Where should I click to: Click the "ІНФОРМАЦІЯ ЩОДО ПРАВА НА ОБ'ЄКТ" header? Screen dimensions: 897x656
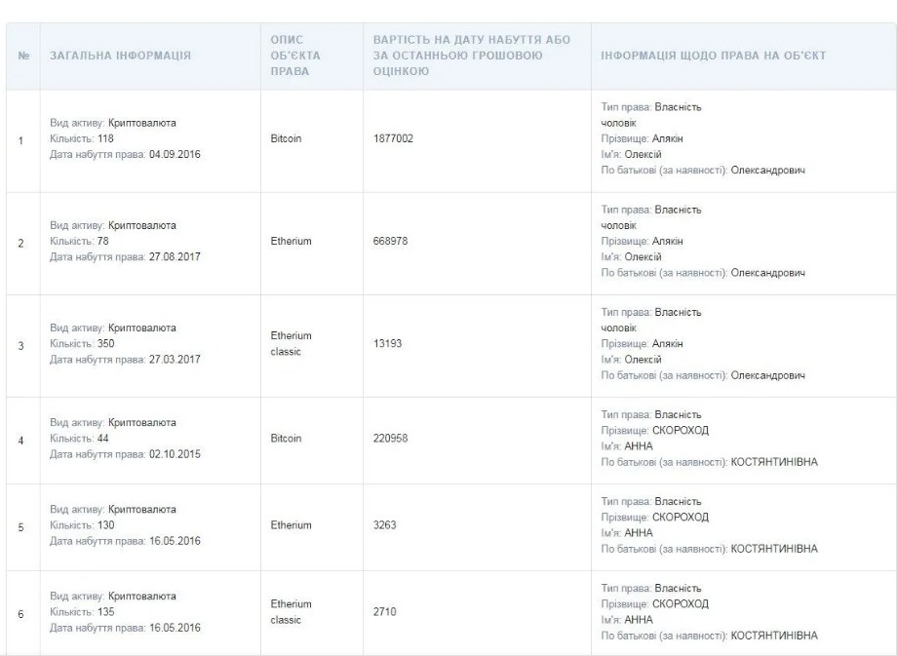click(715, 56)
